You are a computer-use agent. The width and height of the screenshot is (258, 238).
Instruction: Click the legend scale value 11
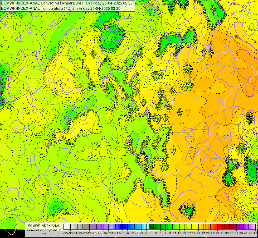click(175, 233)
